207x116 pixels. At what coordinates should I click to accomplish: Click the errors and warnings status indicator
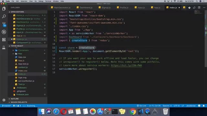[17, 106]
